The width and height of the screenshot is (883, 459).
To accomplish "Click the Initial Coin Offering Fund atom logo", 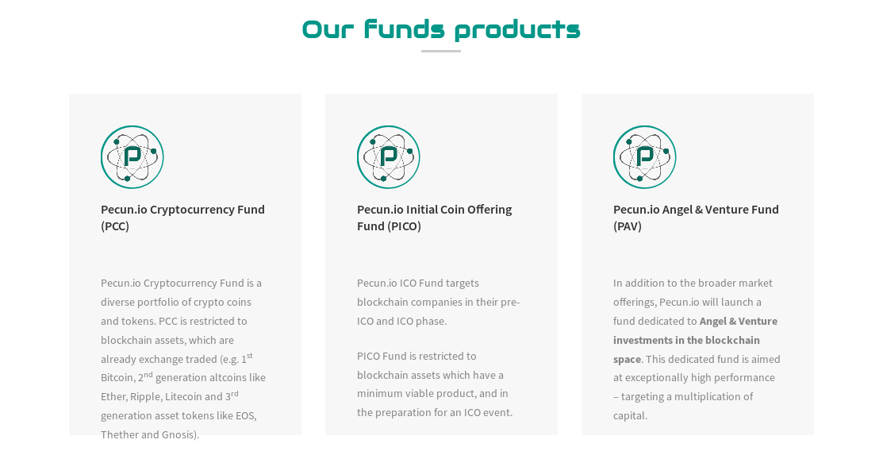I will click(389, 156).
